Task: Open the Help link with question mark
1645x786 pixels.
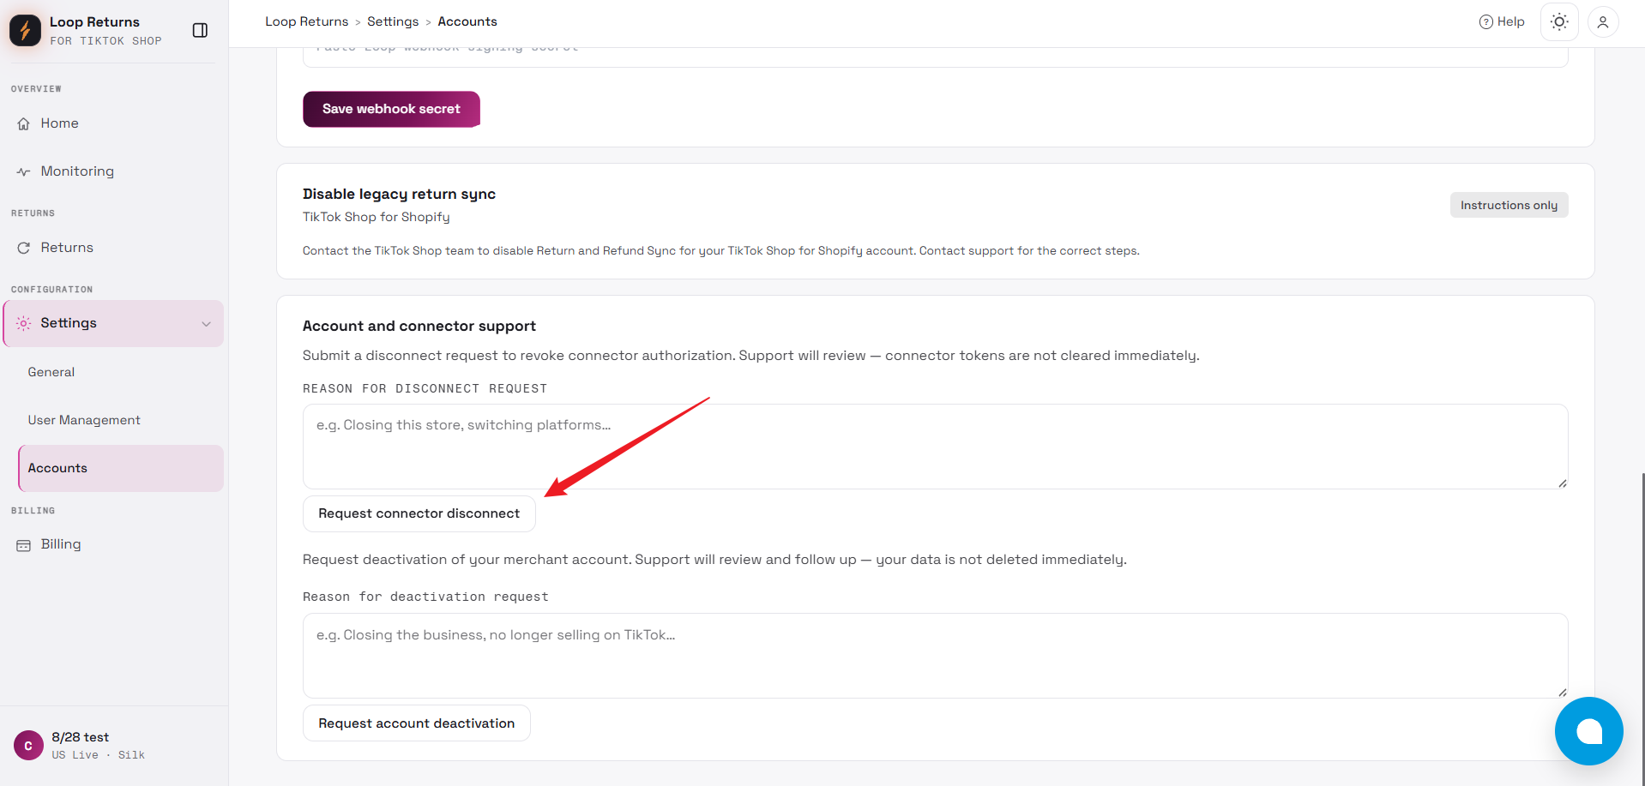Action: click(x=1502, y=21)
